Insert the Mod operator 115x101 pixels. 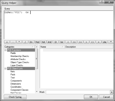pos(37,42)
